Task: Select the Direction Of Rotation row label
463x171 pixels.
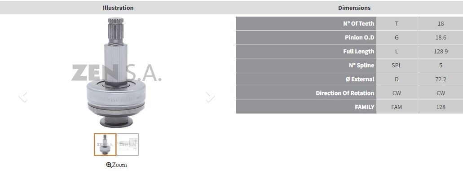Action: 345,93
